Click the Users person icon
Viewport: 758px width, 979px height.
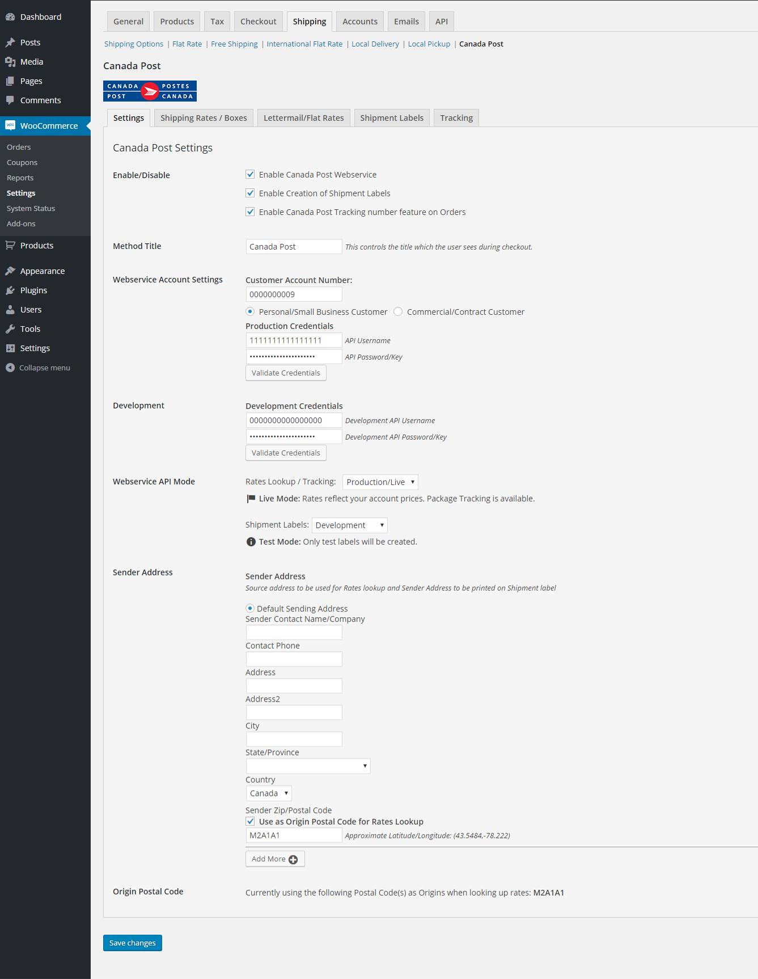[10, 310]
